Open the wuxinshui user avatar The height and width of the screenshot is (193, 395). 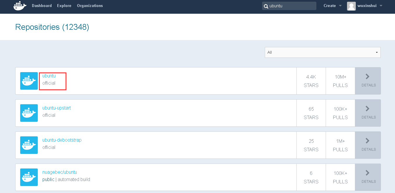click(x=351, y=6)
